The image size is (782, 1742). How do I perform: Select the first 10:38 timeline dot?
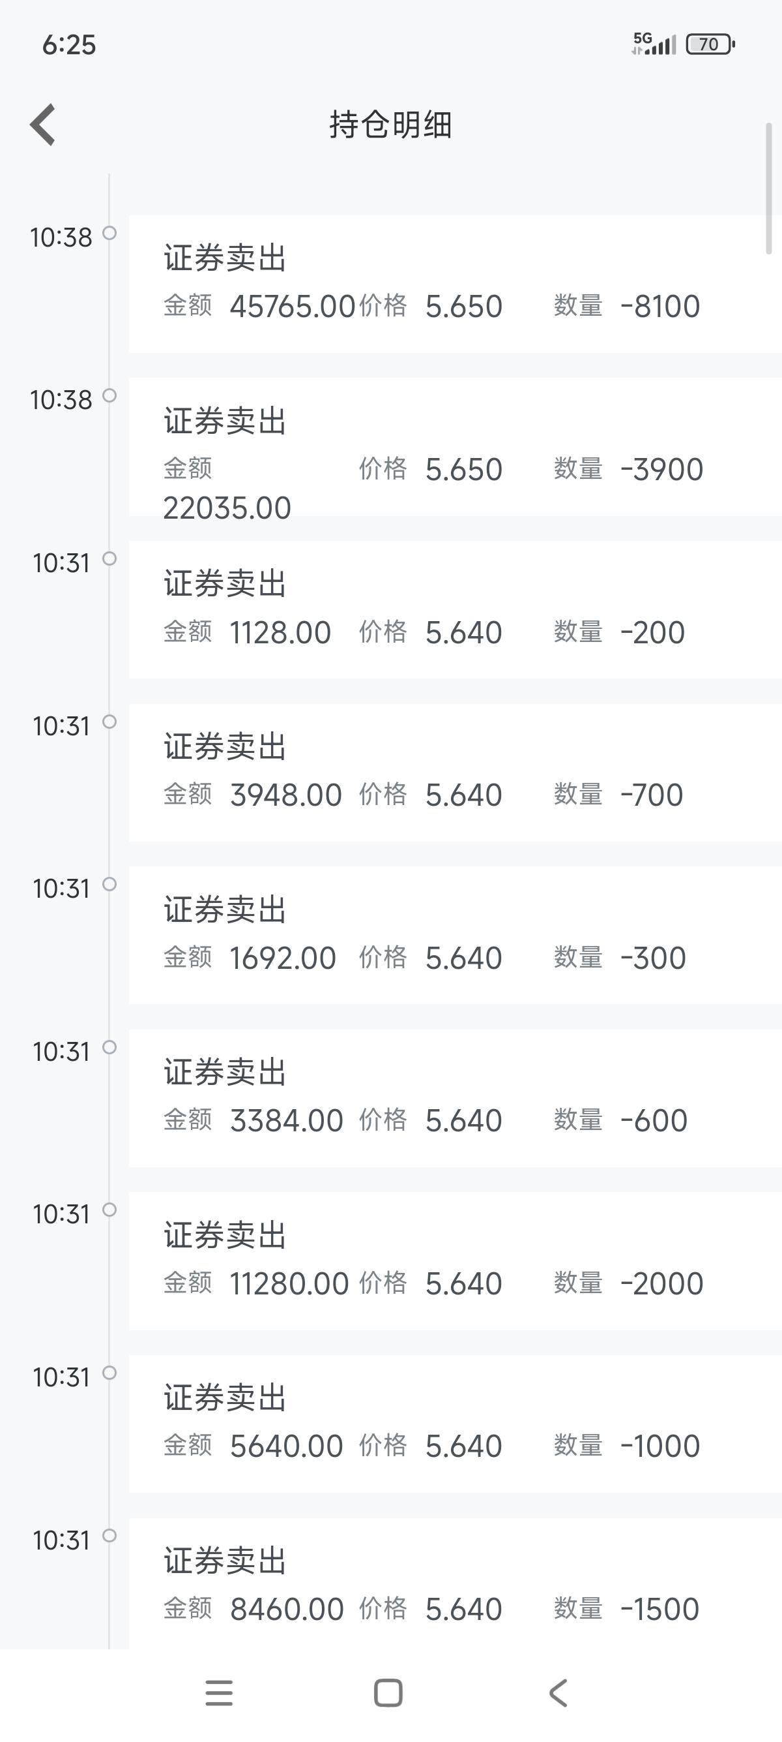109,234
